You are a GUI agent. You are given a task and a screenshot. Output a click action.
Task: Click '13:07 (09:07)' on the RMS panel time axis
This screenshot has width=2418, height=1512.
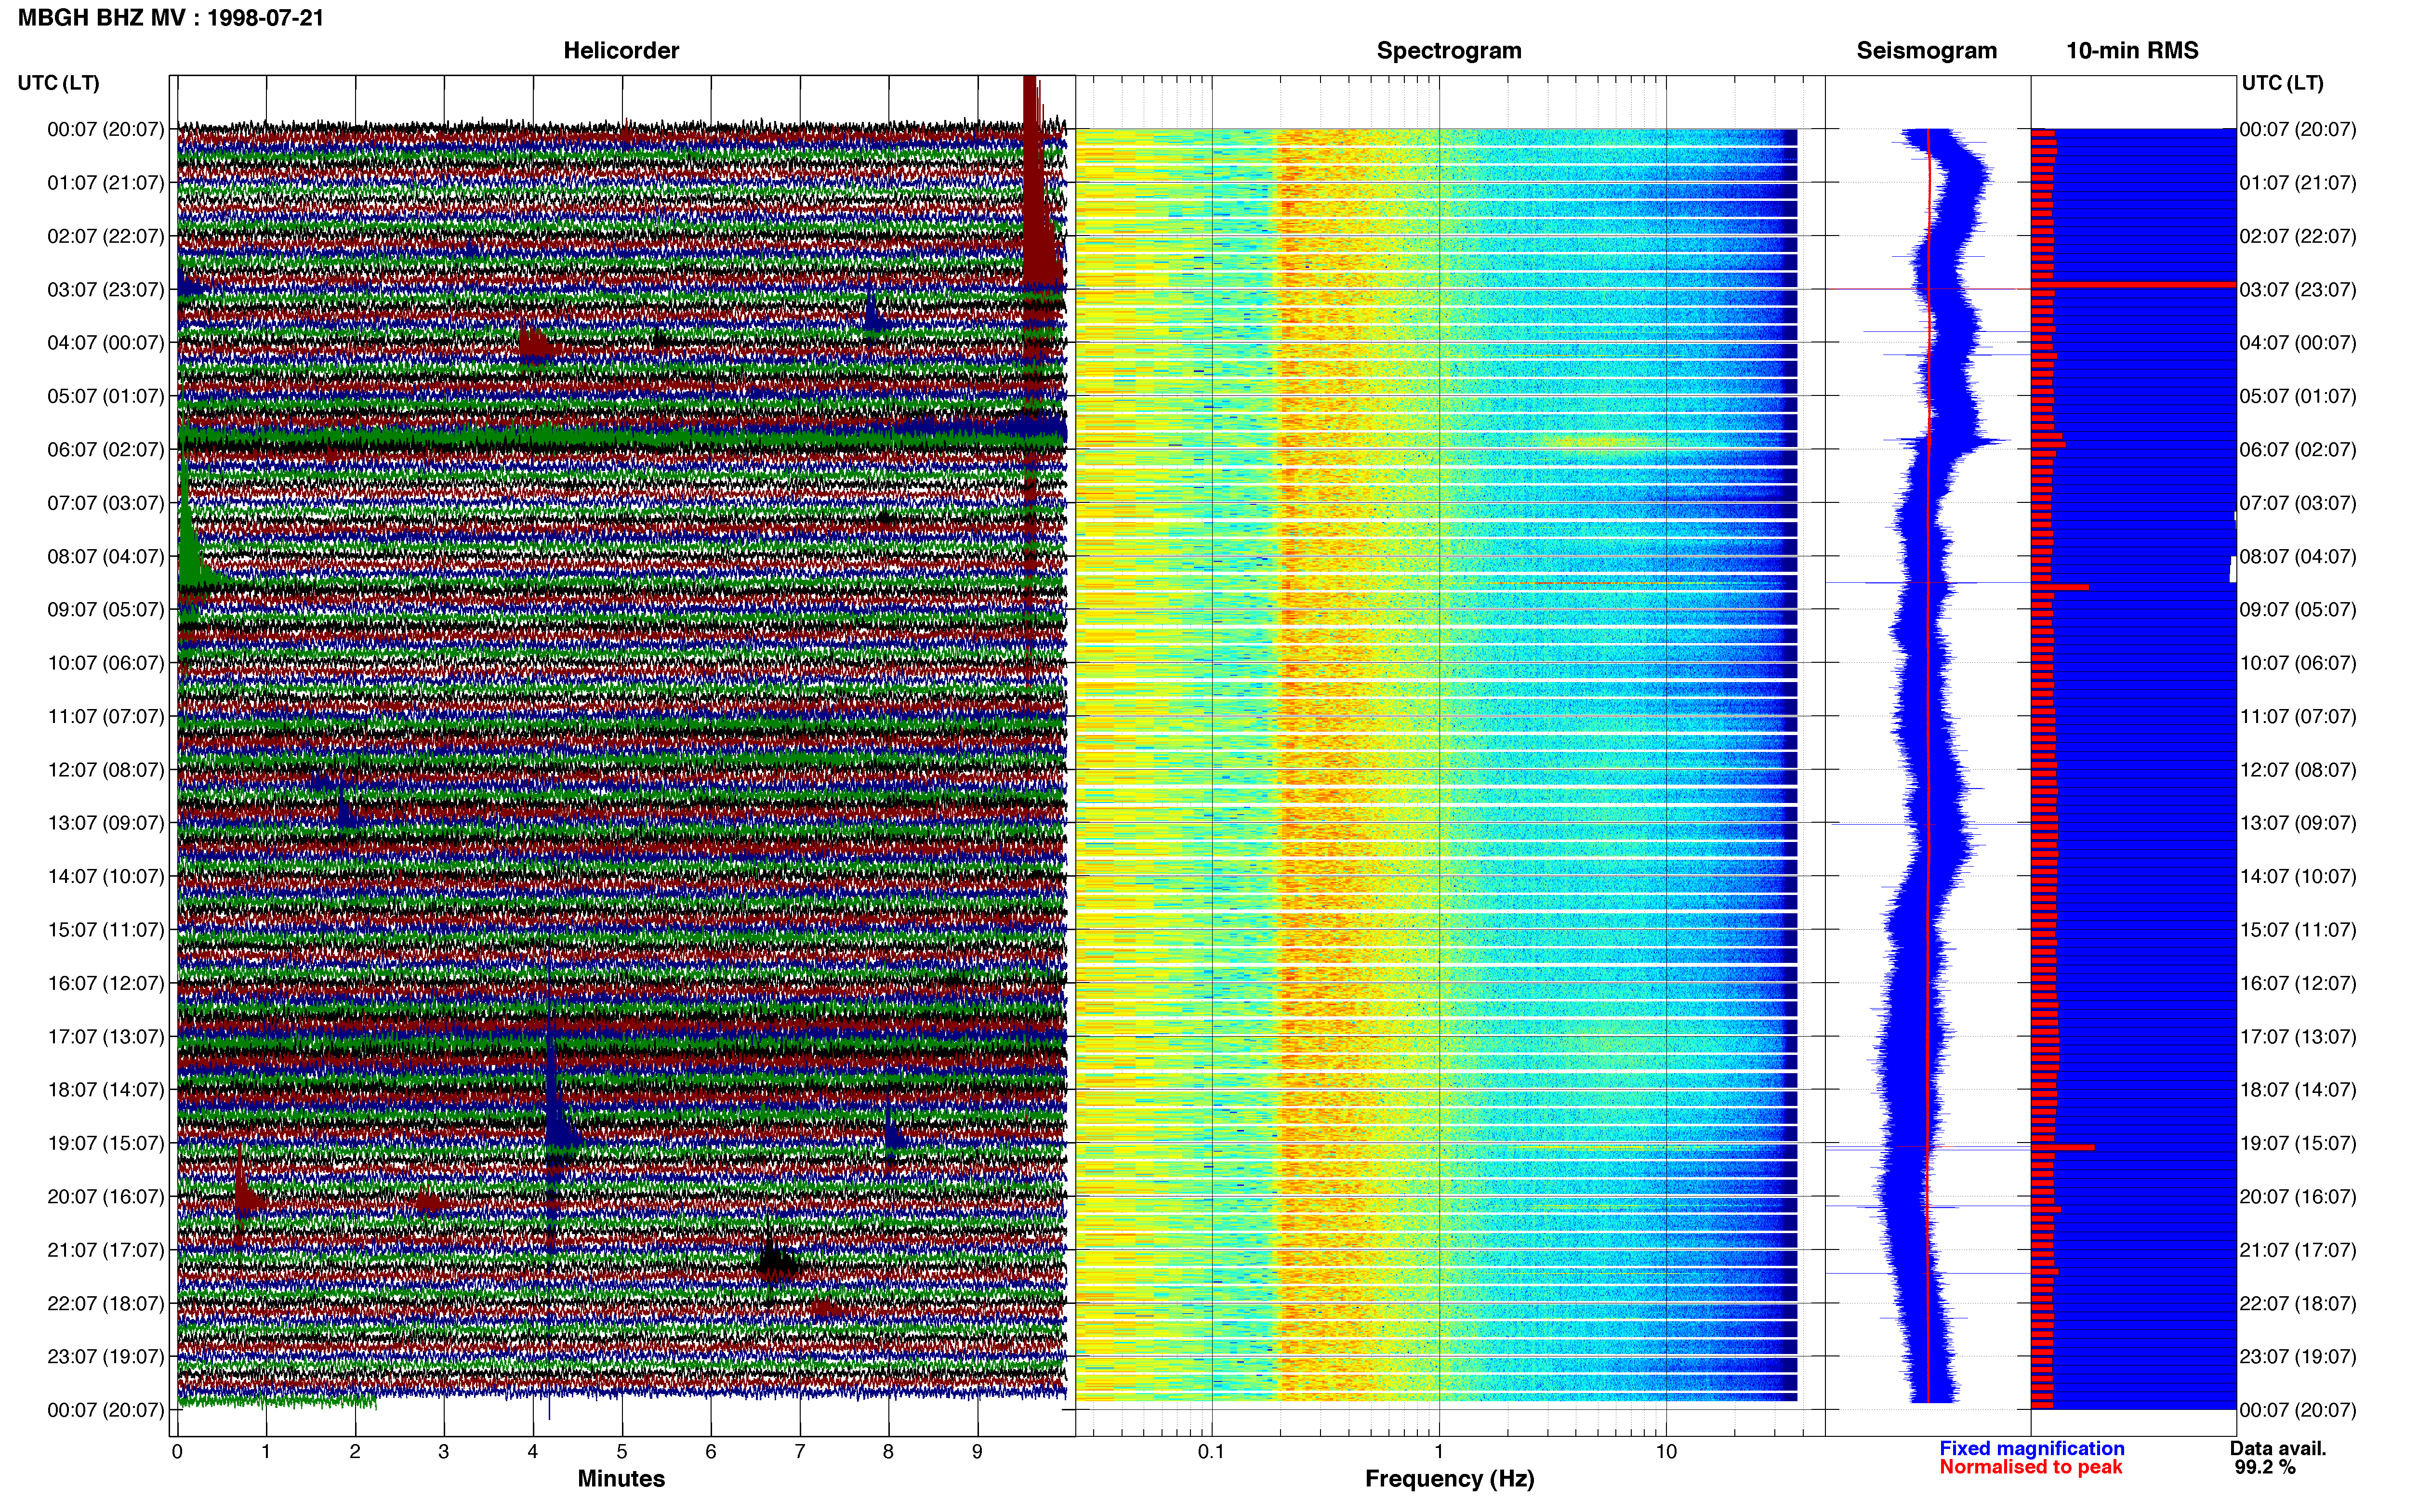2298,823
